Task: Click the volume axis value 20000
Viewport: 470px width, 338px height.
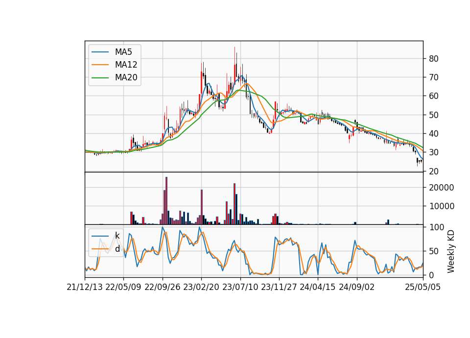Action: pyautogui.click(x=442, y=188)
